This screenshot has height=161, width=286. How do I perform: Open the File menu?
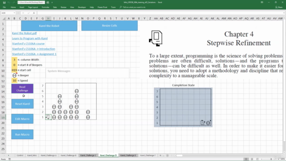click(4, 7)
